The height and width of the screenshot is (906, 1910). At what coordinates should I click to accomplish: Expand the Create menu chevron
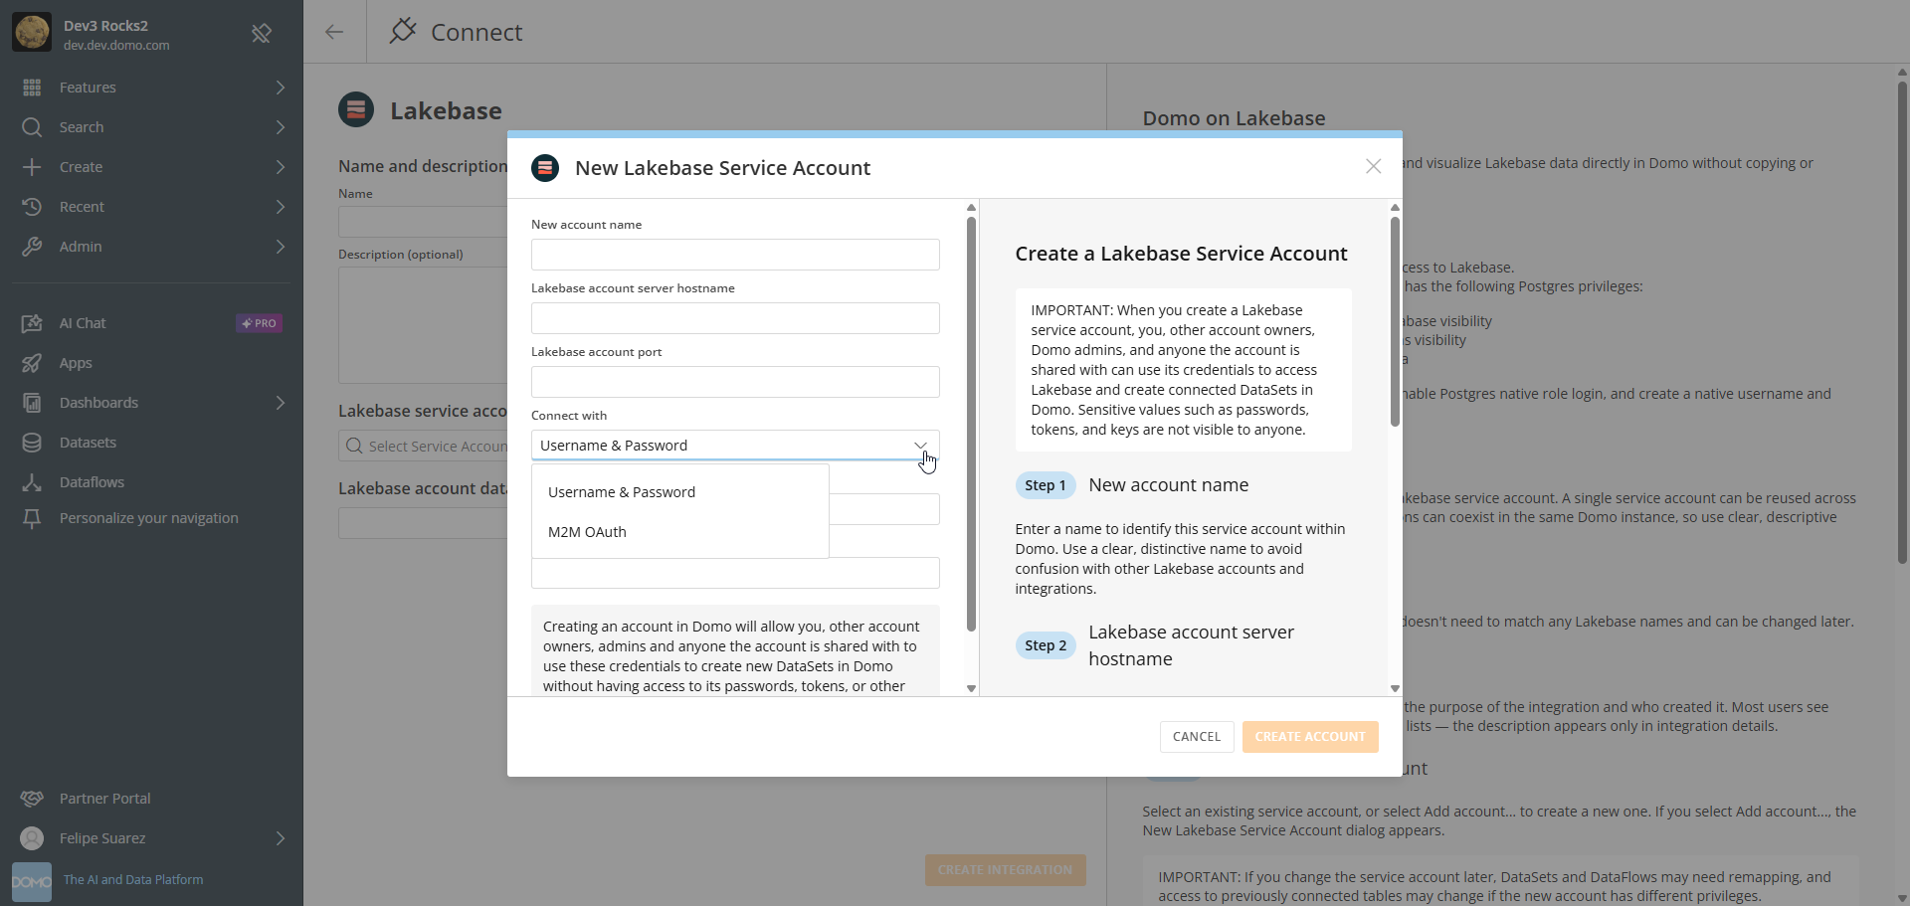(x=281, y=167)
